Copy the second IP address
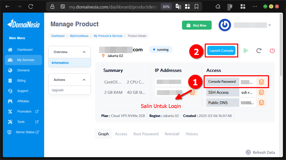This screenshot has width=286, height=160. (193, 92)
